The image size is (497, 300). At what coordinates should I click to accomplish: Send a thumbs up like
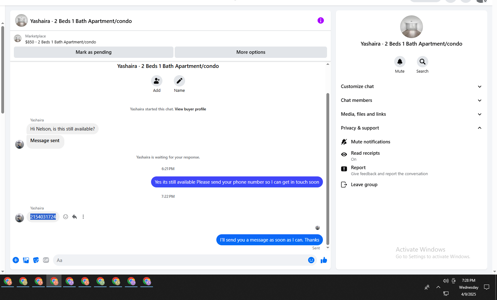coord(324,260)
